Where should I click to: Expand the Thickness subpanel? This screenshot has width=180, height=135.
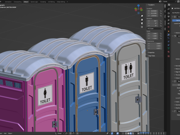(177, 75)
